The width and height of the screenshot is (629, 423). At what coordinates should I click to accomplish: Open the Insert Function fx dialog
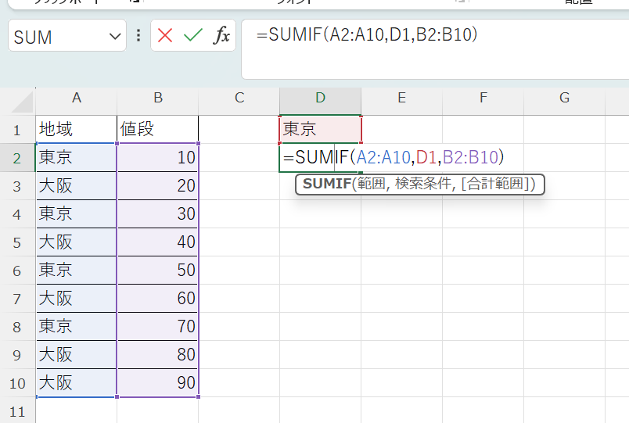coord(221,36)
